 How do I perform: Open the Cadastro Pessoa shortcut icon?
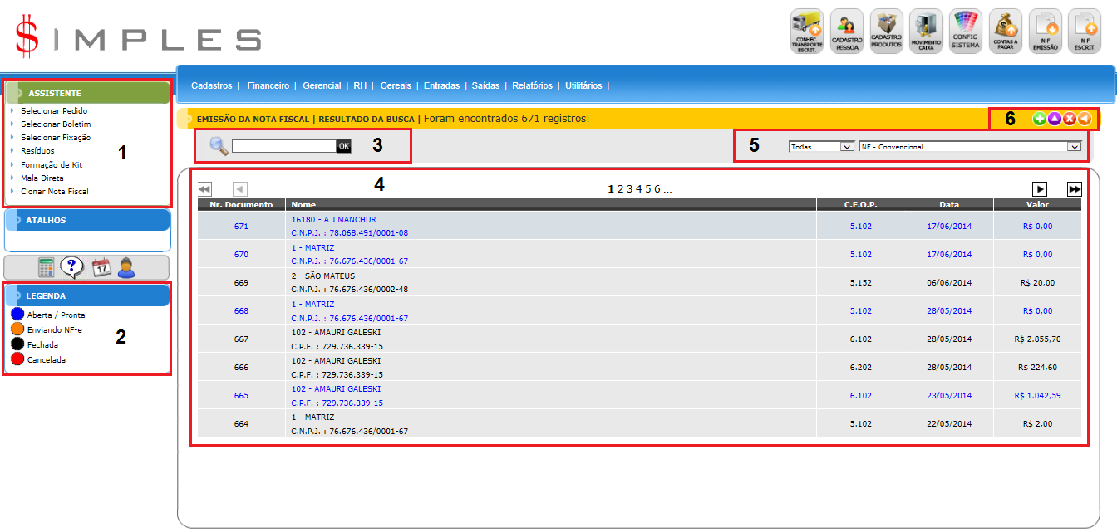tap(847, 32)
